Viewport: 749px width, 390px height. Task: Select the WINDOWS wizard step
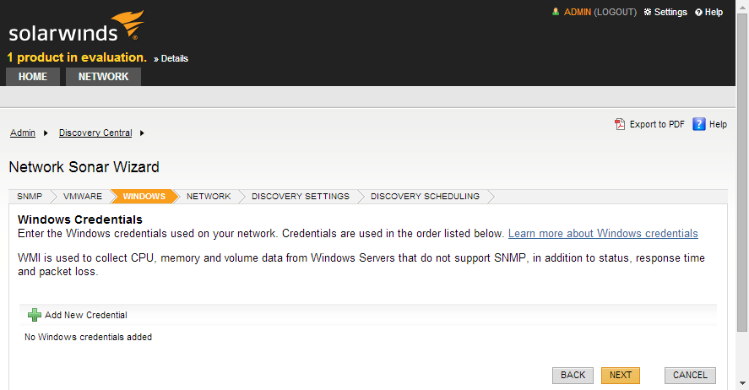coord(144,196)
